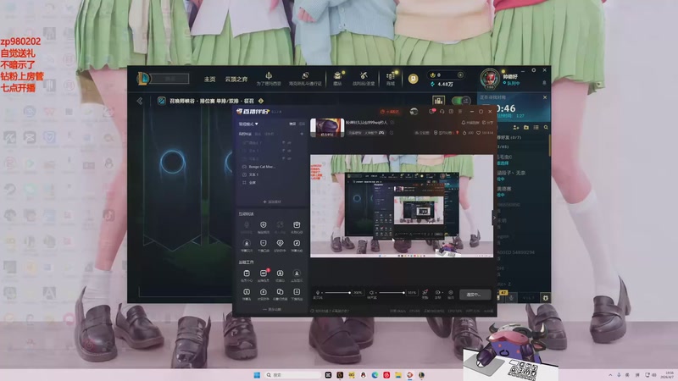Adjust the speaker volume slider

click(x=392, y=292)
